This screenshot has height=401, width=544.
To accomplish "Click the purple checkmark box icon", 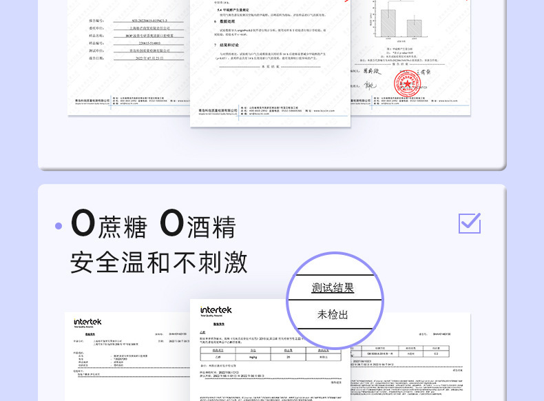I will [x=470, y=223].
